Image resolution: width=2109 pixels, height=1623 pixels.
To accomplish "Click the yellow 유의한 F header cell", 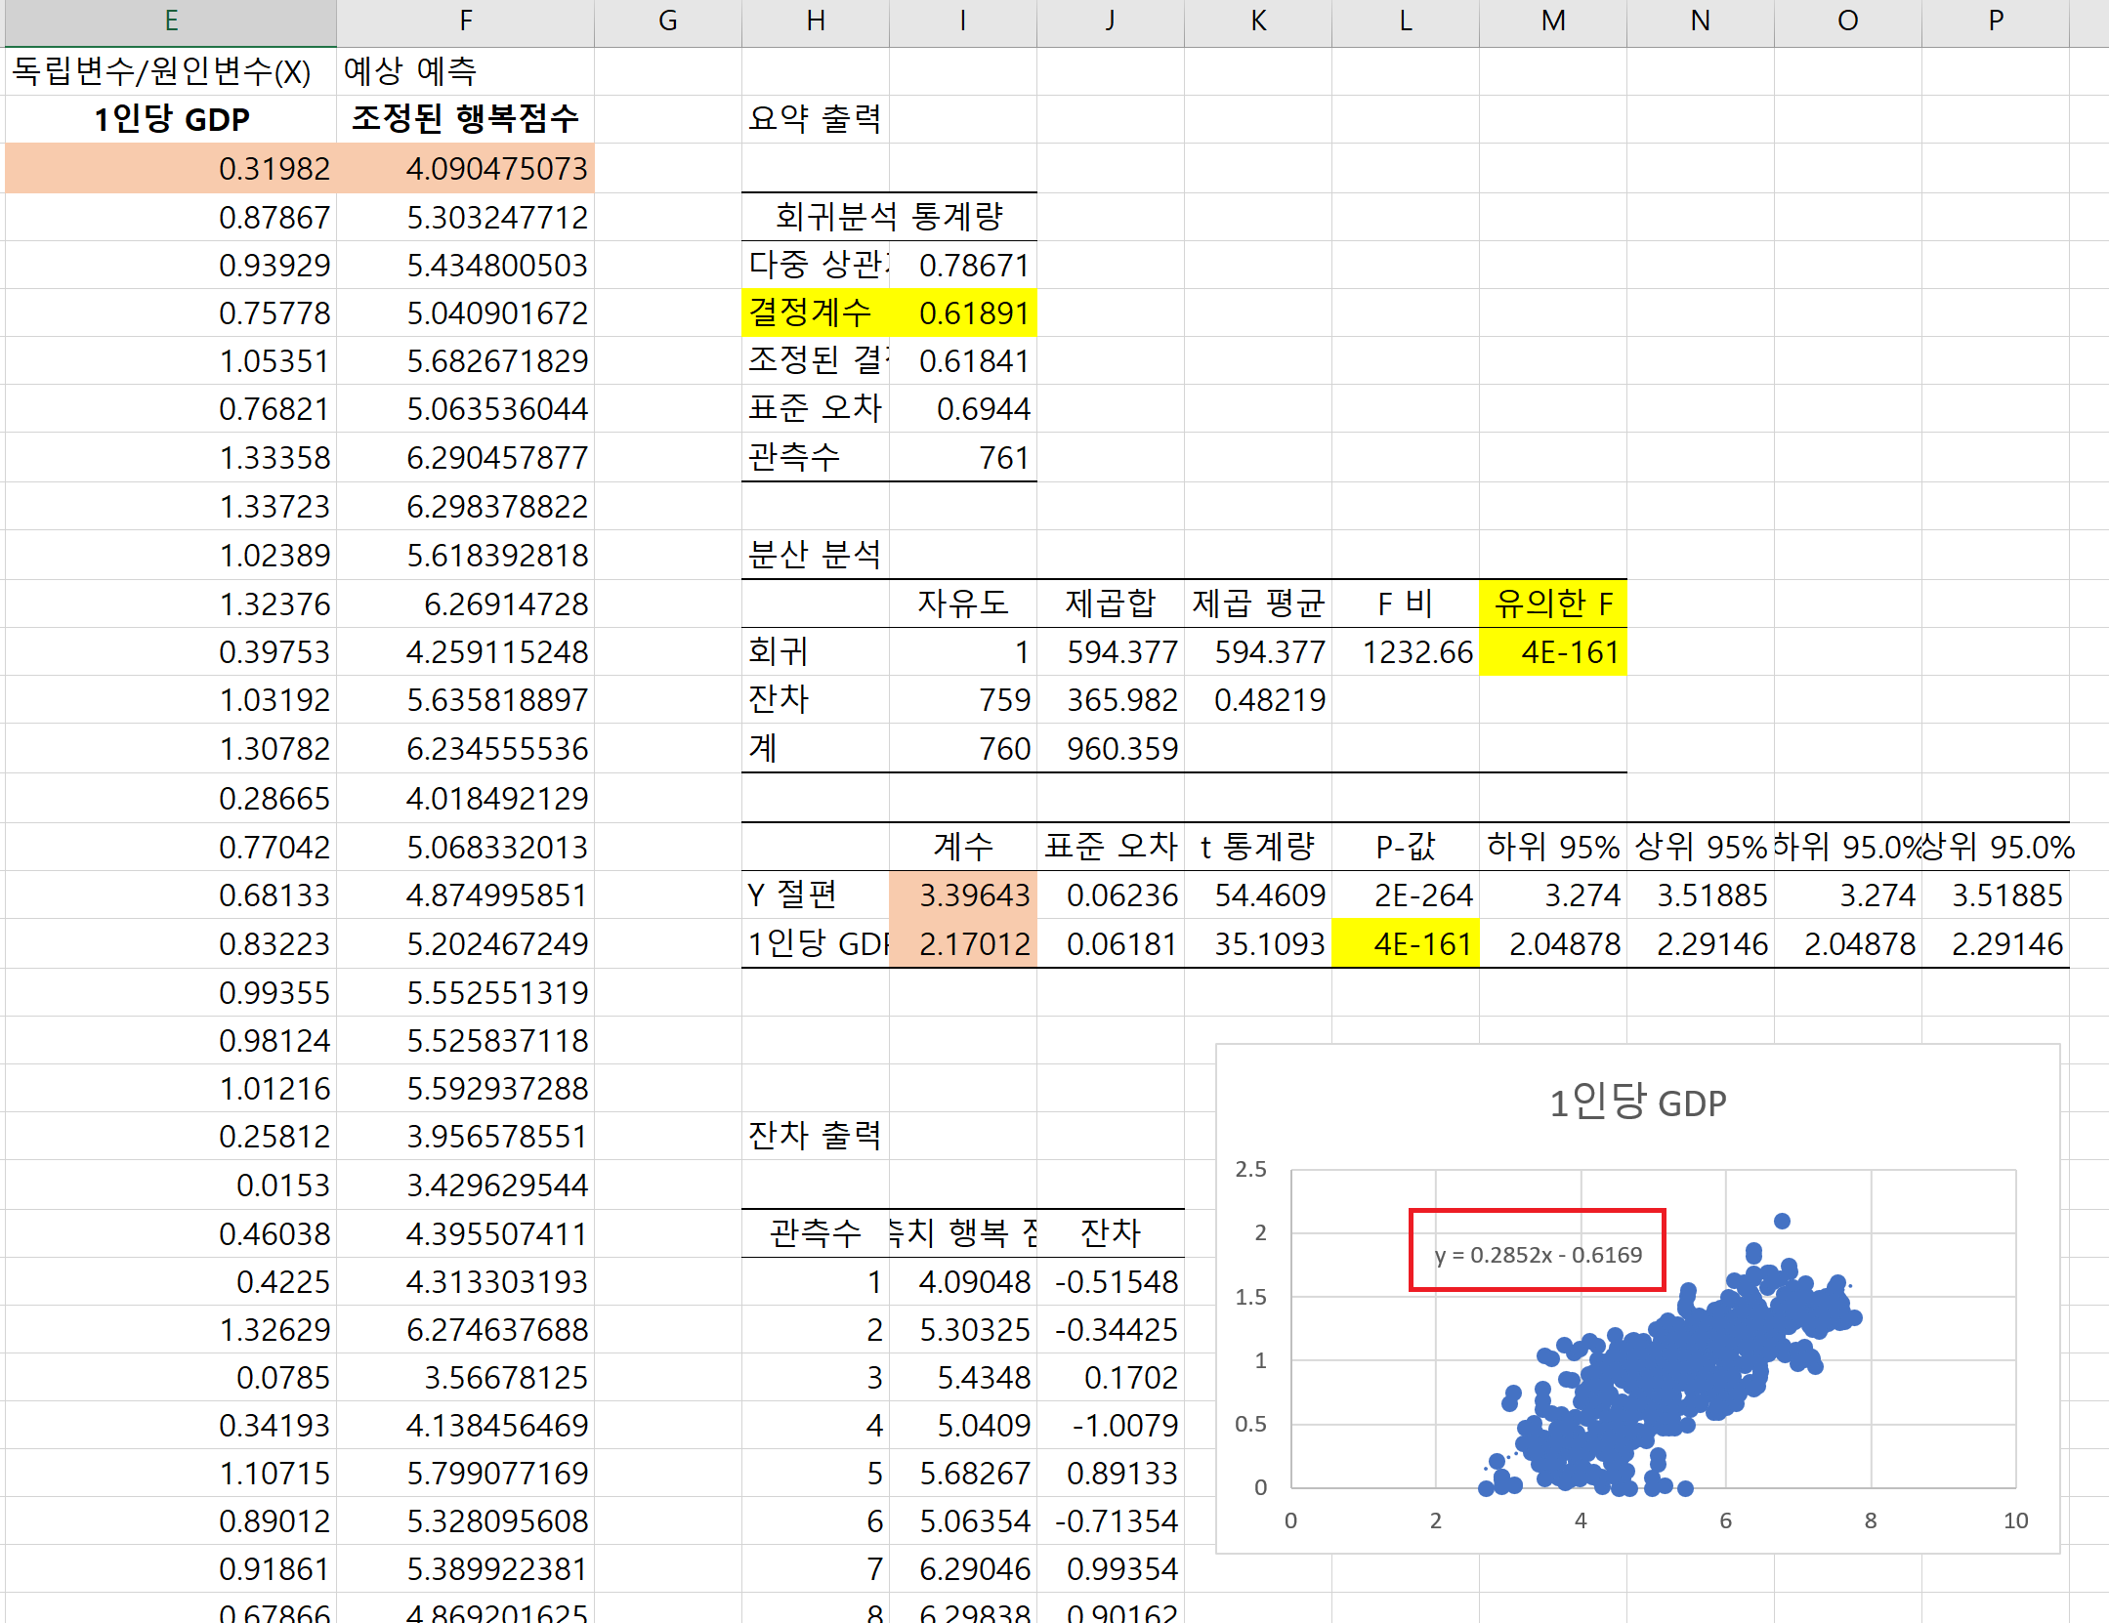I will 1552,603.
